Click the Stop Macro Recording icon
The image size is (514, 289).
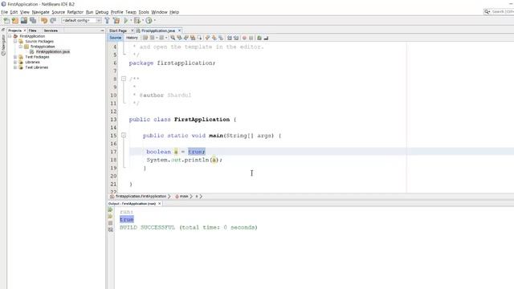pos(251,38)
